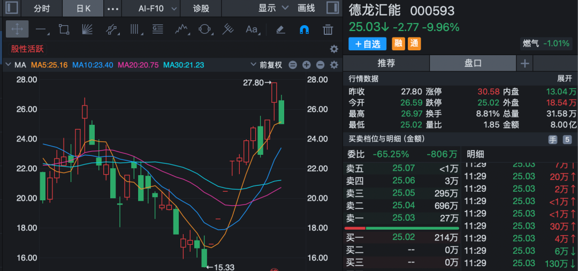Click the 涨停 30.58 value

coord(489,92)
